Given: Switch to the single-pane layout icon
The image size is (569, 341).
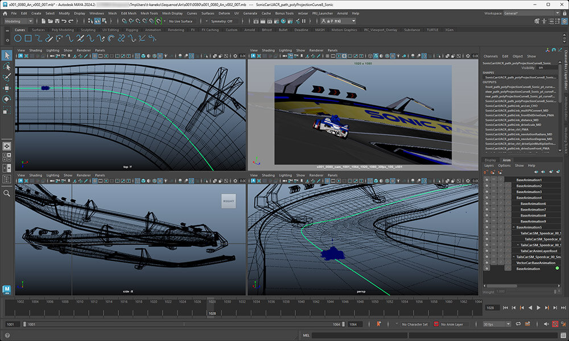Looking at the screenshot, I should pos(6,146).
